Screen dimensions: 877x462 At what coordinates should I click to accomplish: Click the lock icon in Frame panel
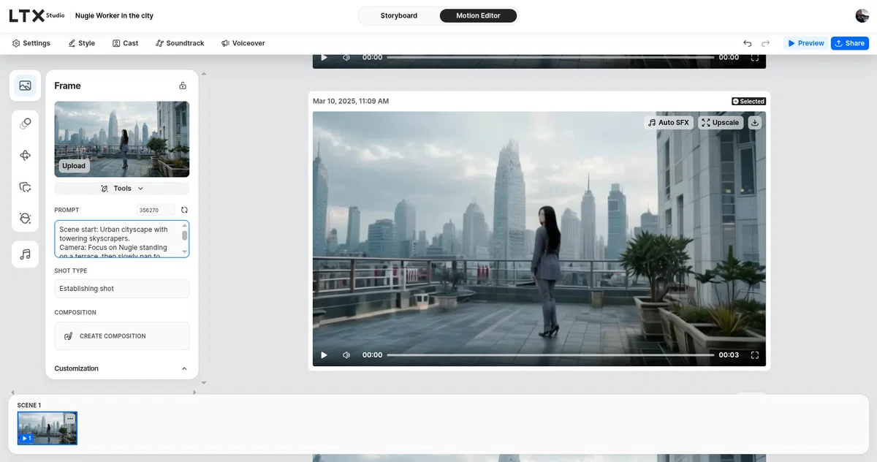point(183,86)
